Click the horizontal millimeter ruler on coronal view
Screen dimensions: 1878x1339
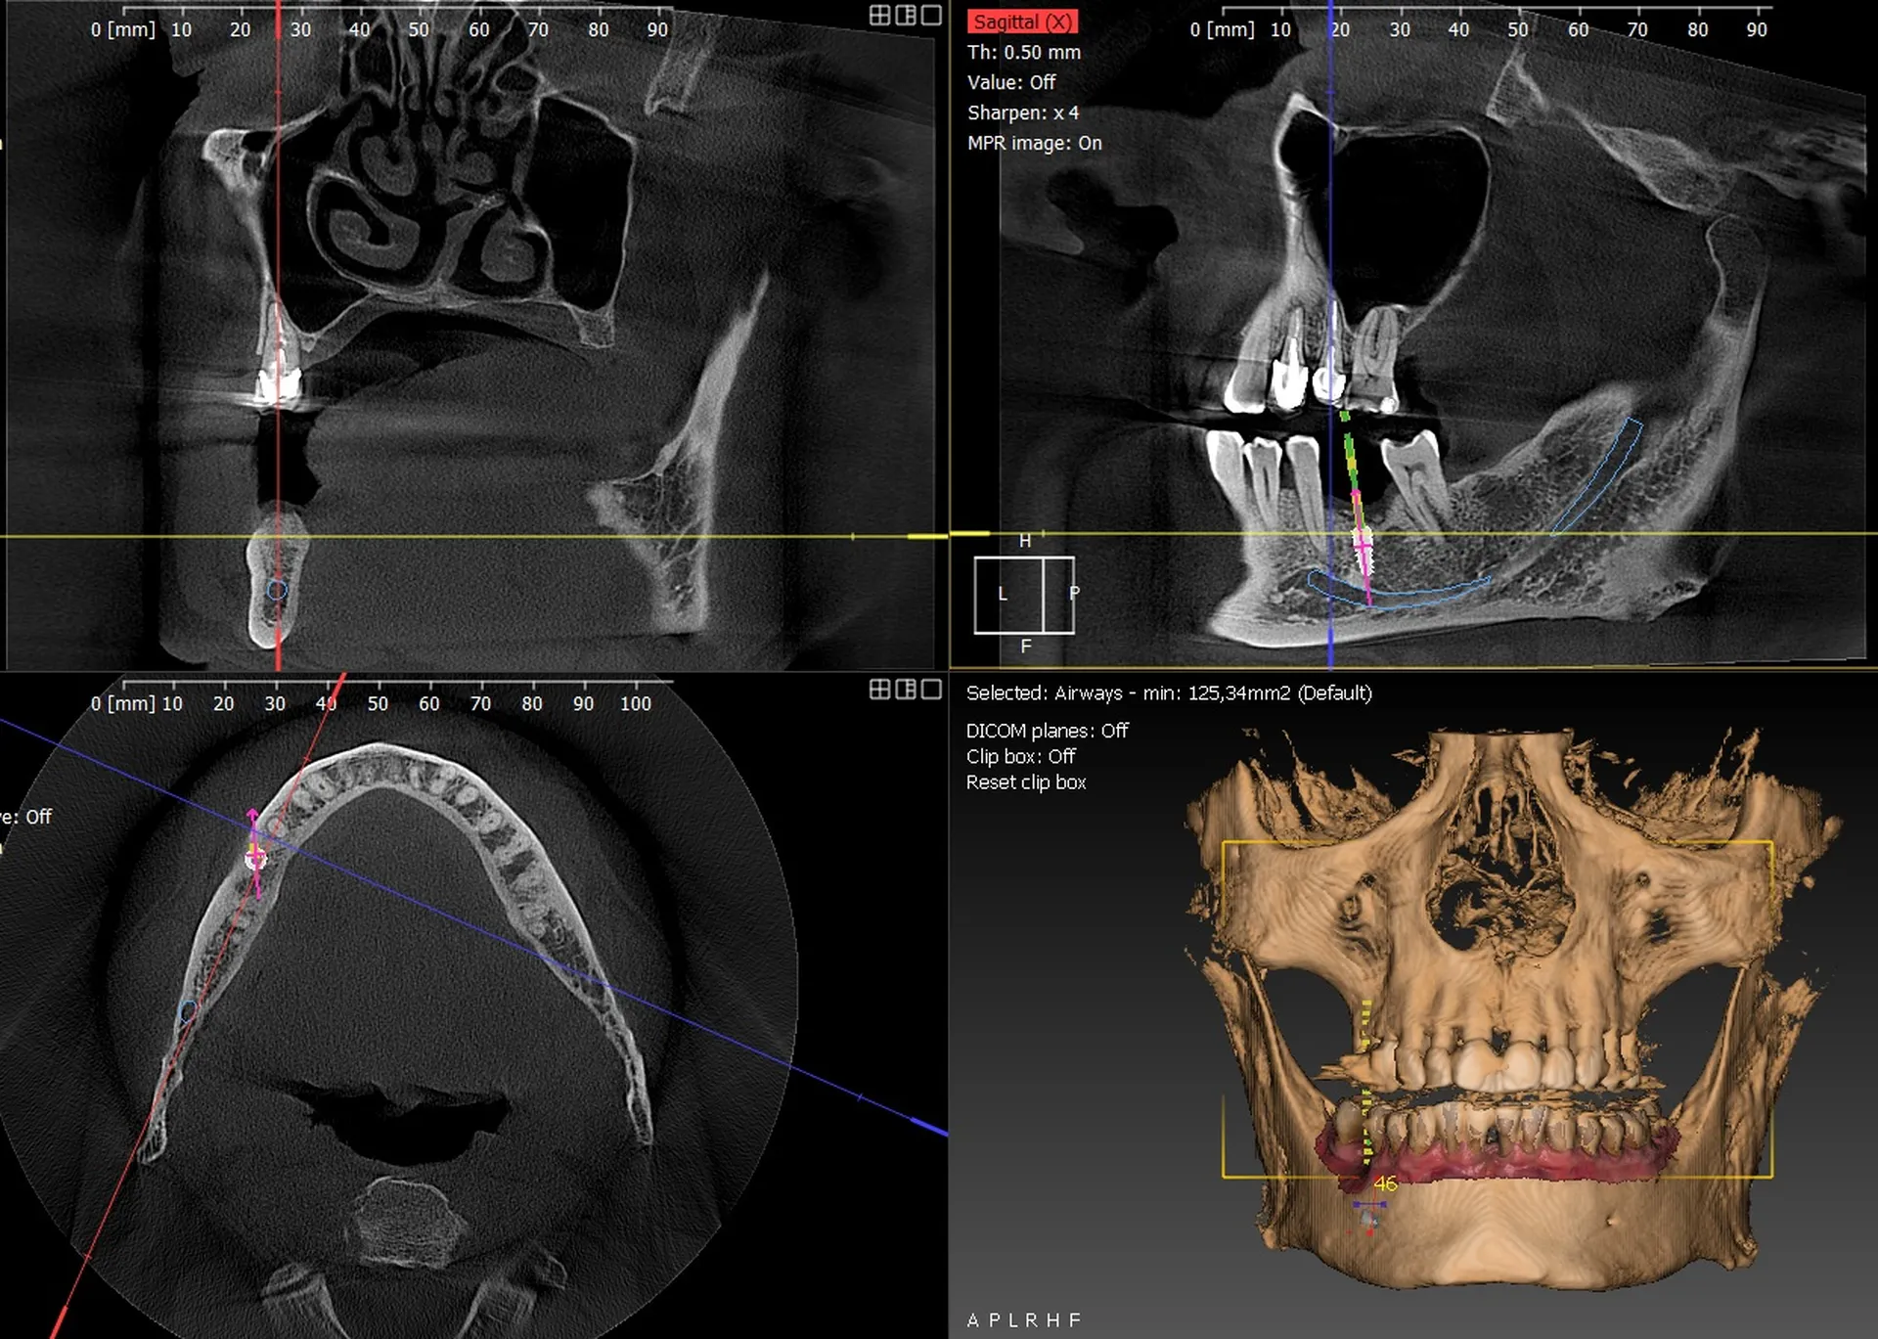(391, 29)
